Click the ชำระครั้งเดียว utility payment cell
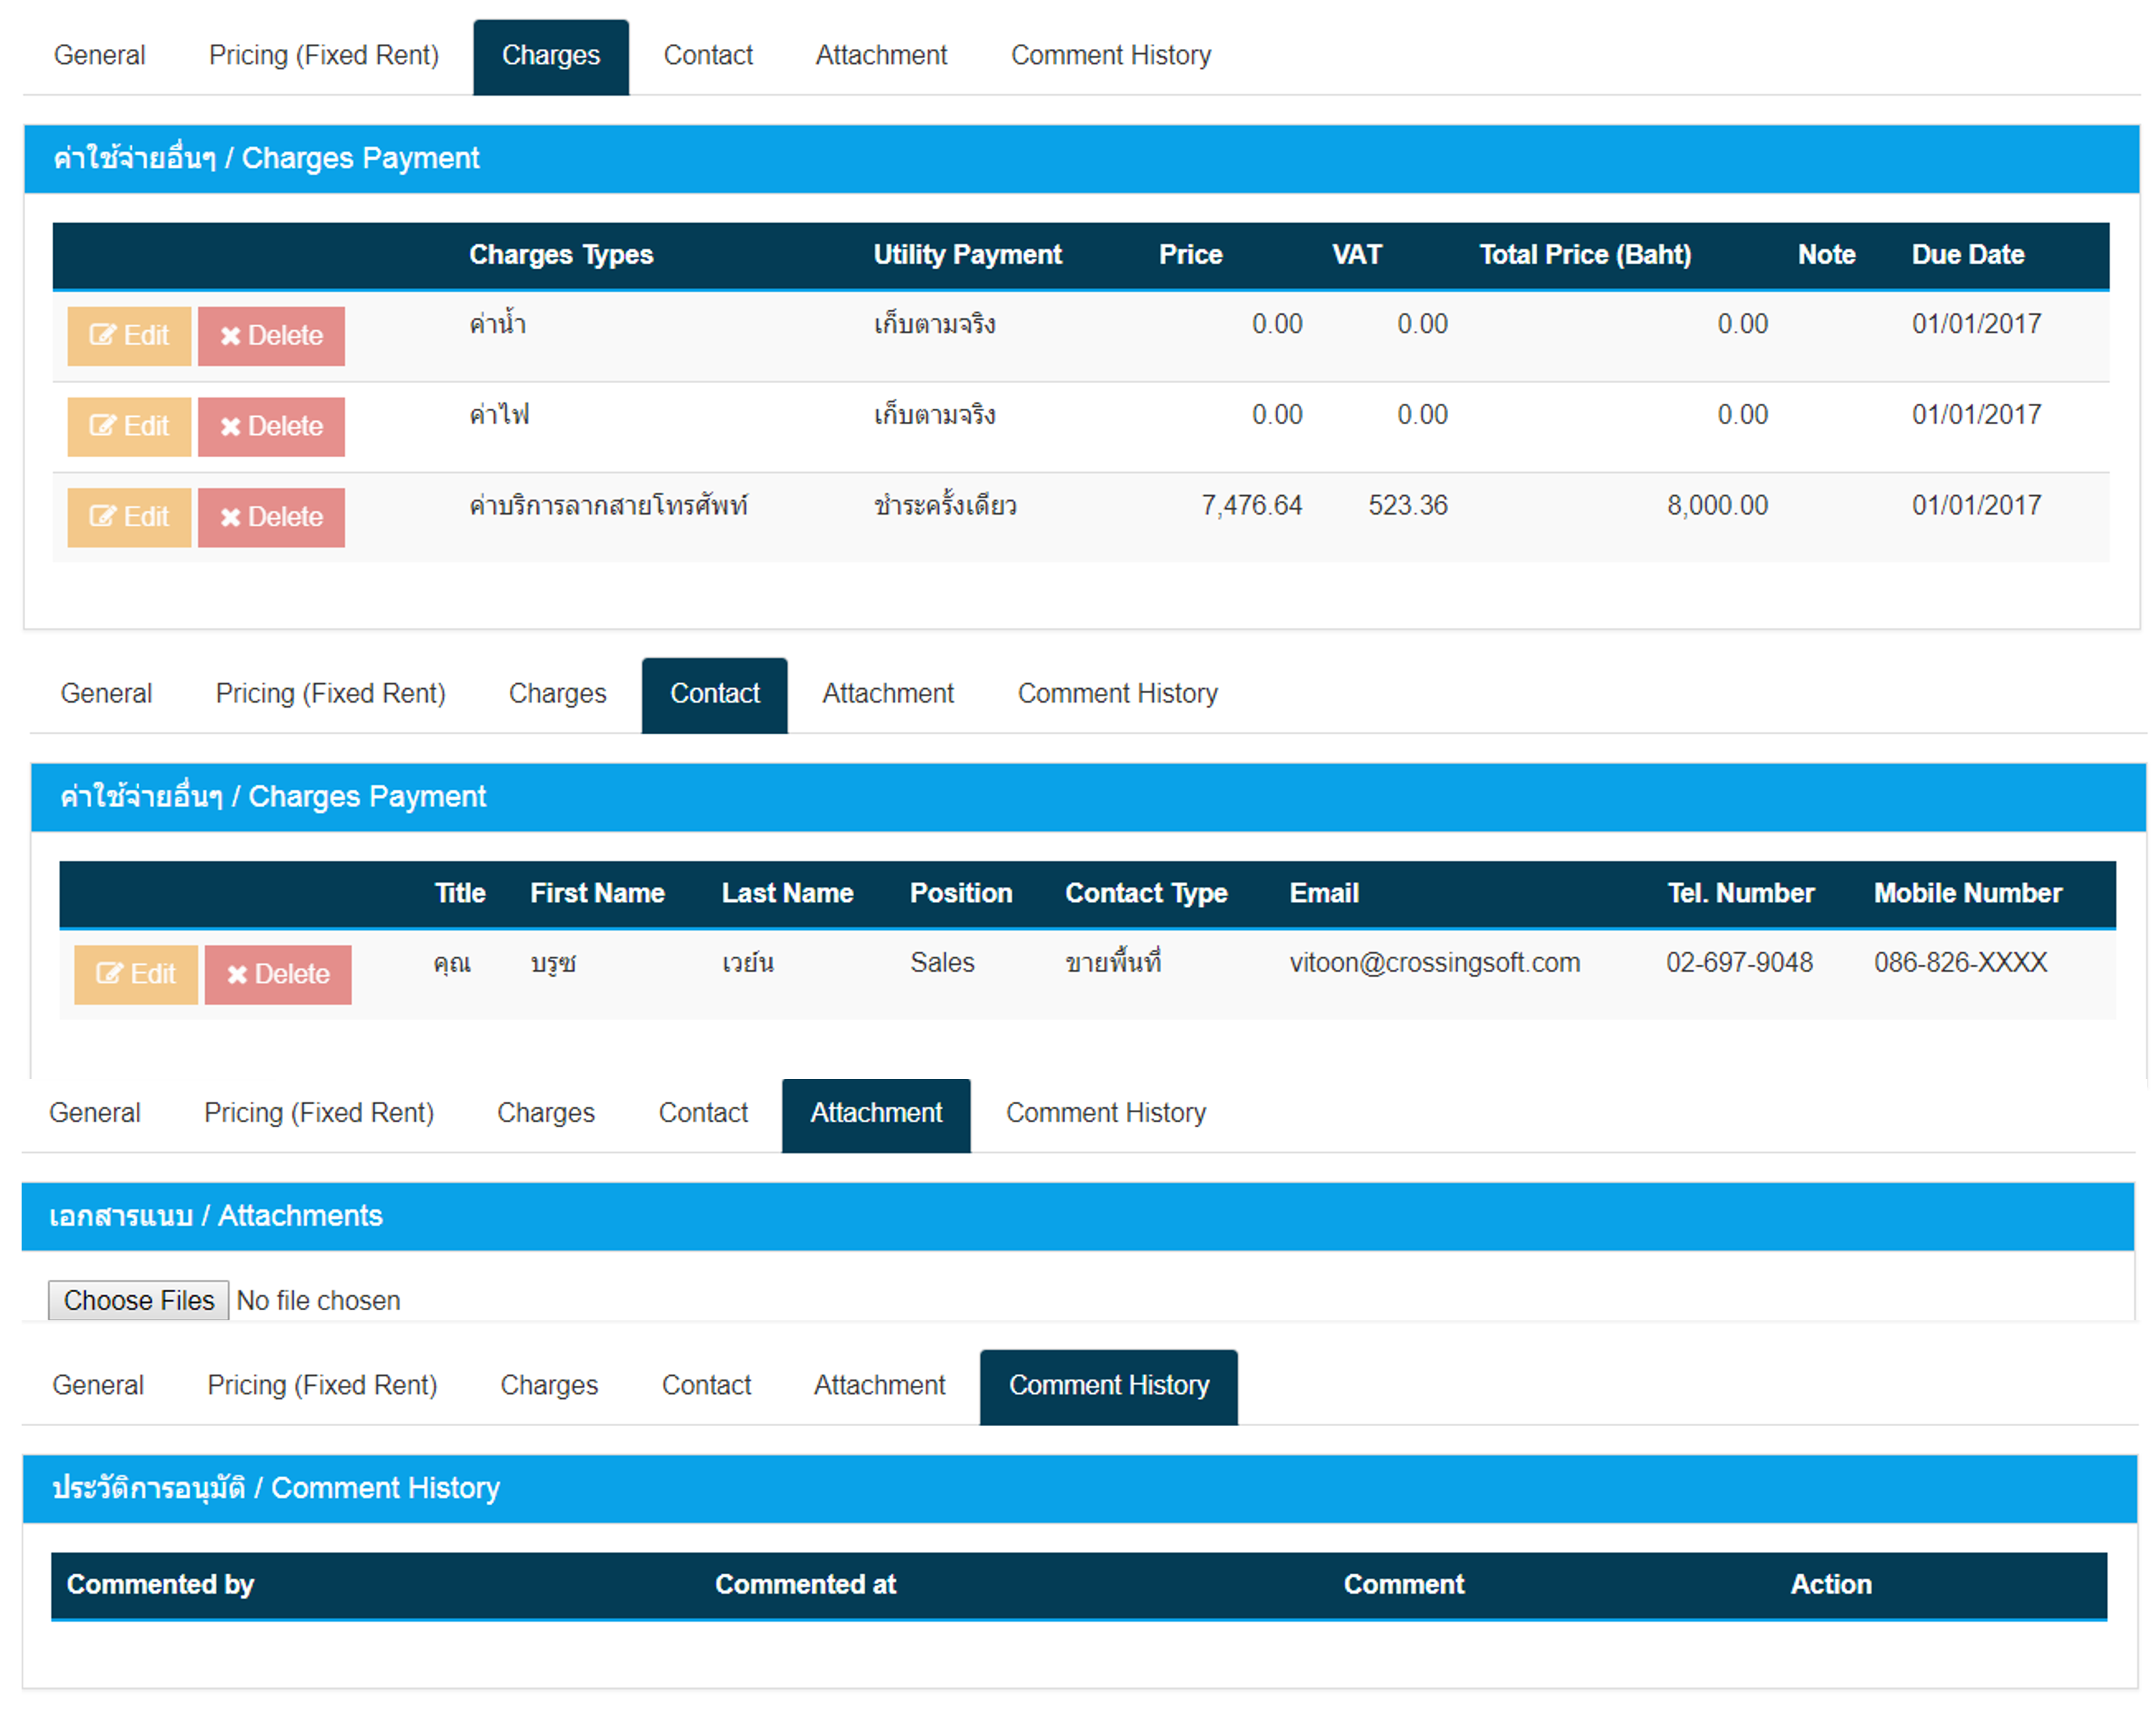This screenshot has height=1709, width=2156. point(945,505)
